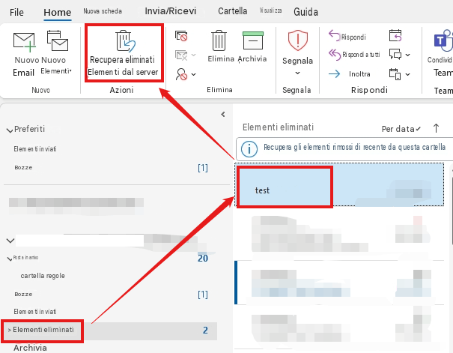Create a new email with Nuovo Email

pos(24,54)
